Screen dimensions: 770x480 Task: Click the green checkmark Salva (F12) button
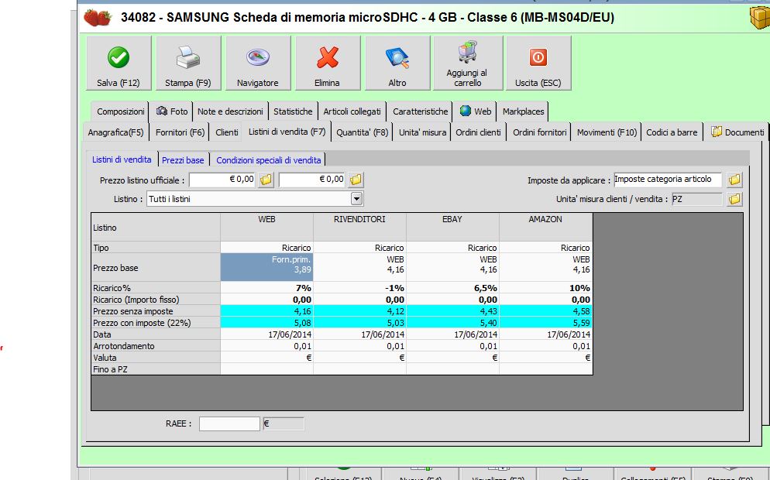tap(119, 63)
